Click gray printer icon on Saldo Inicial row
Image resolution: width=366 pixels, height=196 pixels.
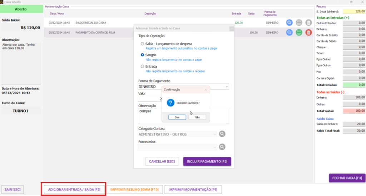299,23
